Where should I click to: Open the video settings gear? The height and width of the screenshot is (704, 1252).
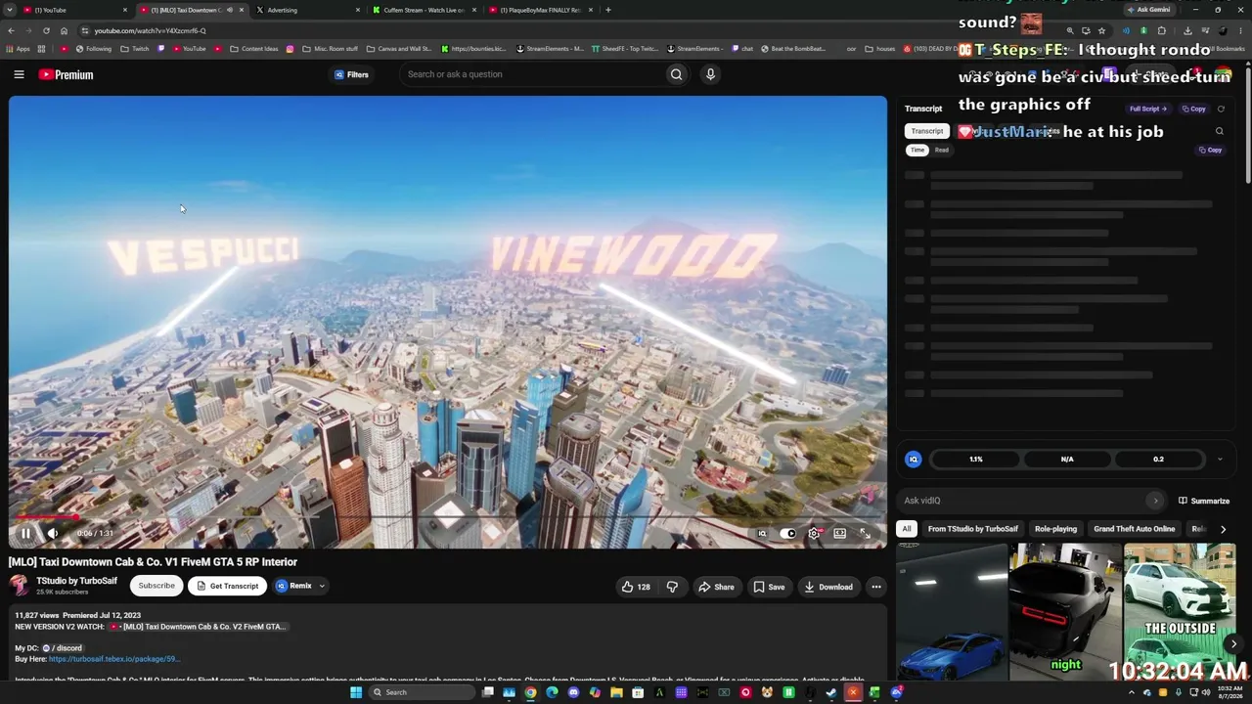pyautogui.click(x=814, y=533)
